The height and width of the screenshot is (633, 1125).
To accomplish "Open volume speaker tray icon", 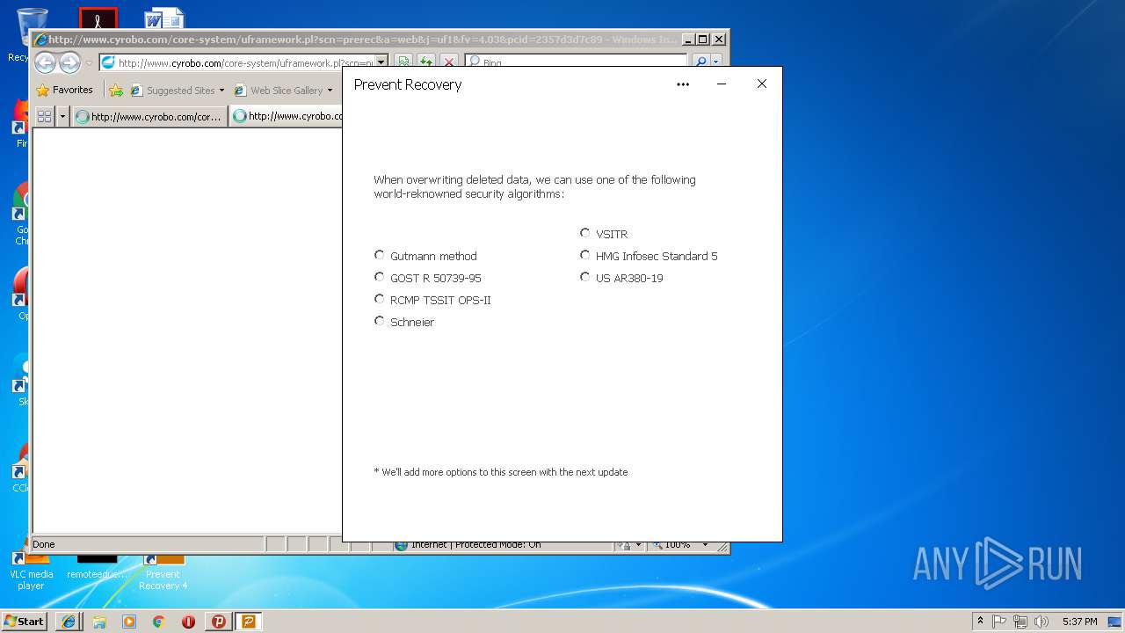I will click(x=1042, y=622).
